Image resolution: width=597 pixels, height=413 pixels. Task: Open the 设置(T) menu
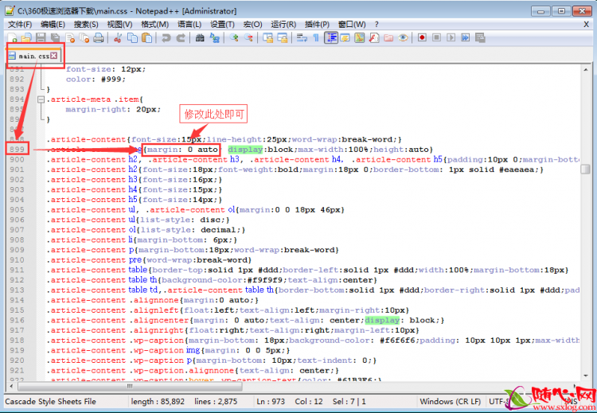(x=222, y=25)
